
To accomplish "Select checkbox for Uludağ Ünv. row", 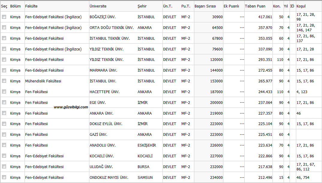I will pyautogui.click(x=4, y=167).
